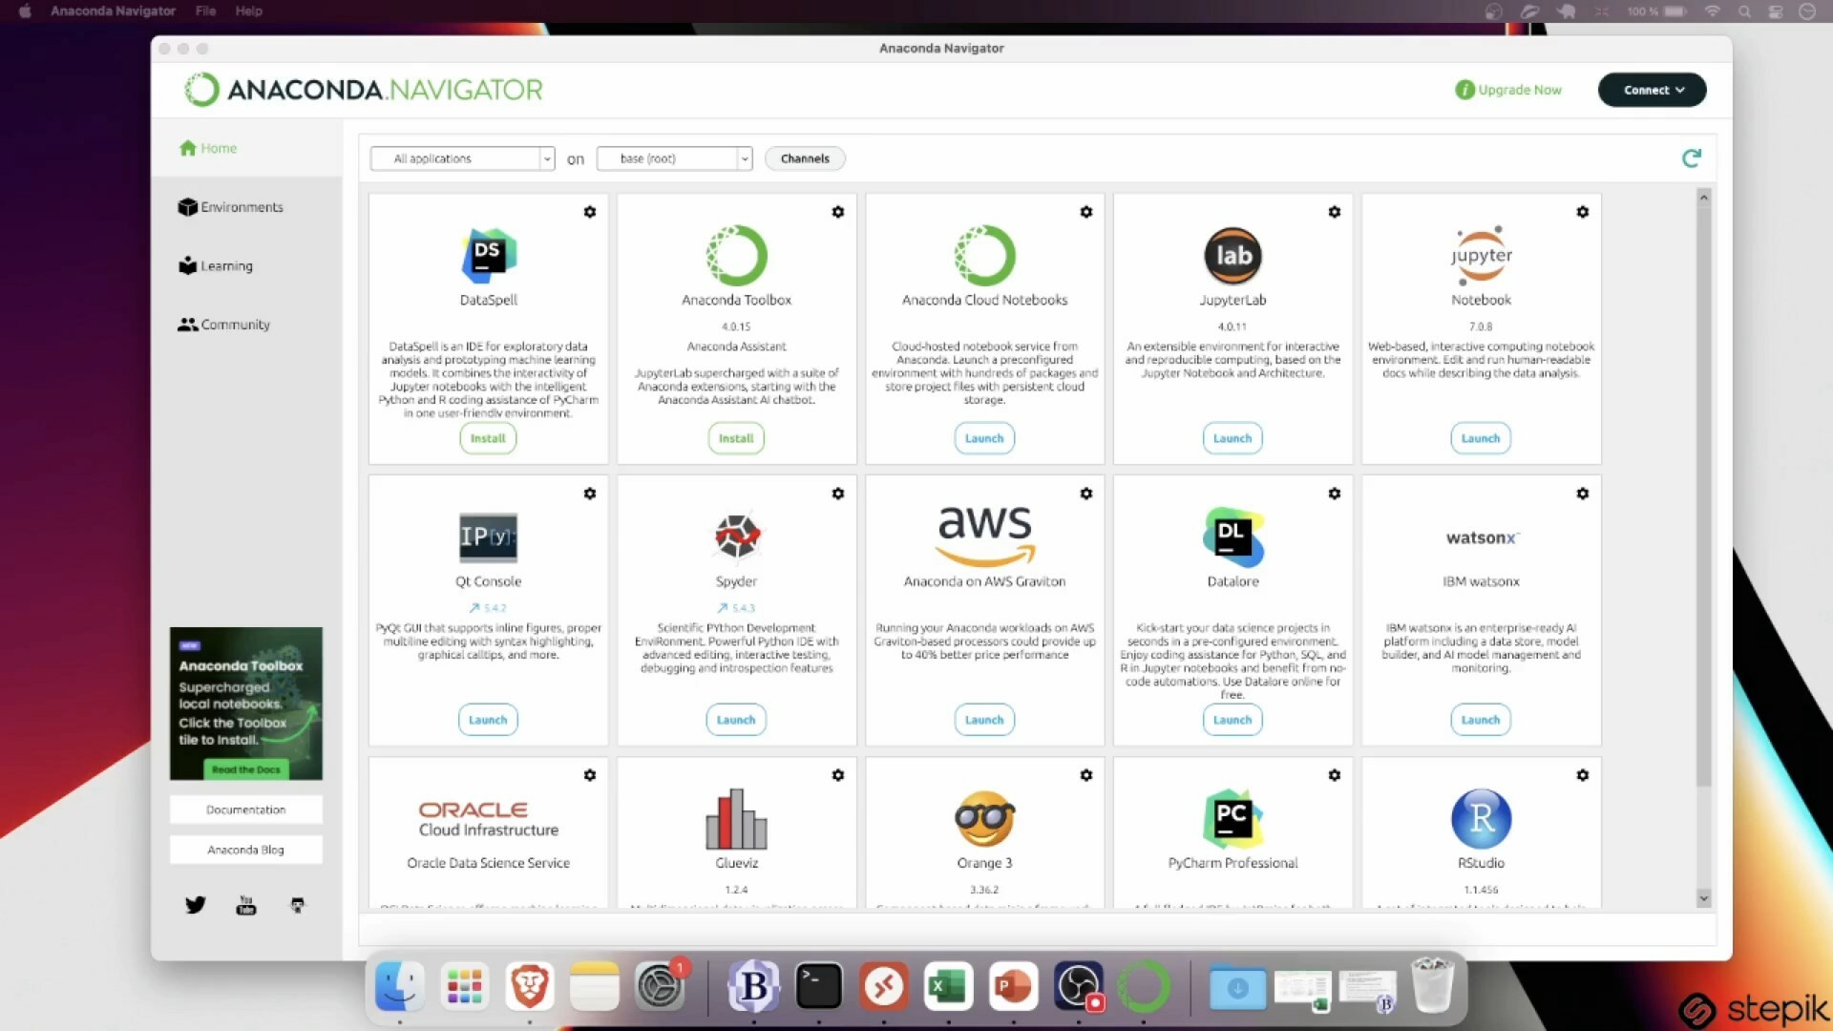Open Finder from the dock
This screenshot has width=1833, height=1031.
point(399,986)
